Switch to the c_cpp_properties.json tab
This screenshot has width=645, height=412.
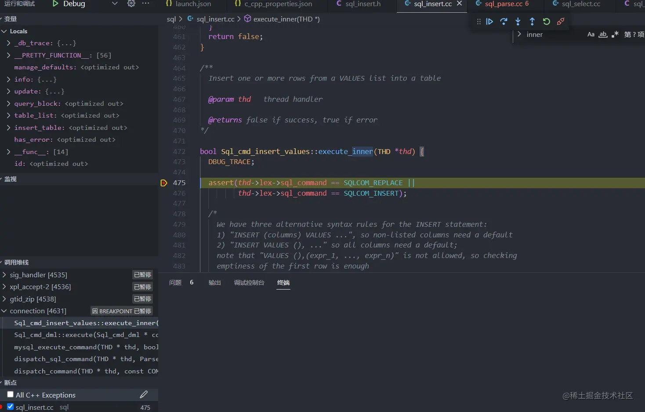click(273, 4)
